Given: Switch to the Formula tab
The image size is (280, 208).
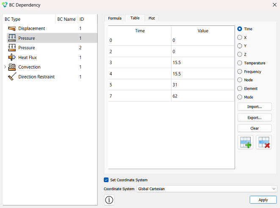Looking at the screenshot, I should [115, 18].
